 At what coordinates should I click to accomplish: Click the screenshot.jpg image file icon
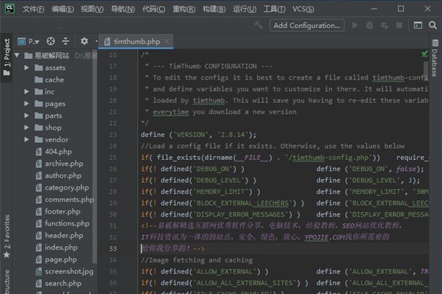coord(38,271)
